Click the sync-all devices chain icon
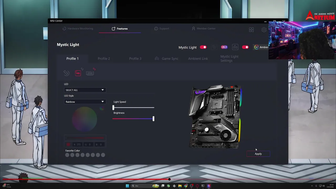The image size is (336, 189). coord(66,73)
